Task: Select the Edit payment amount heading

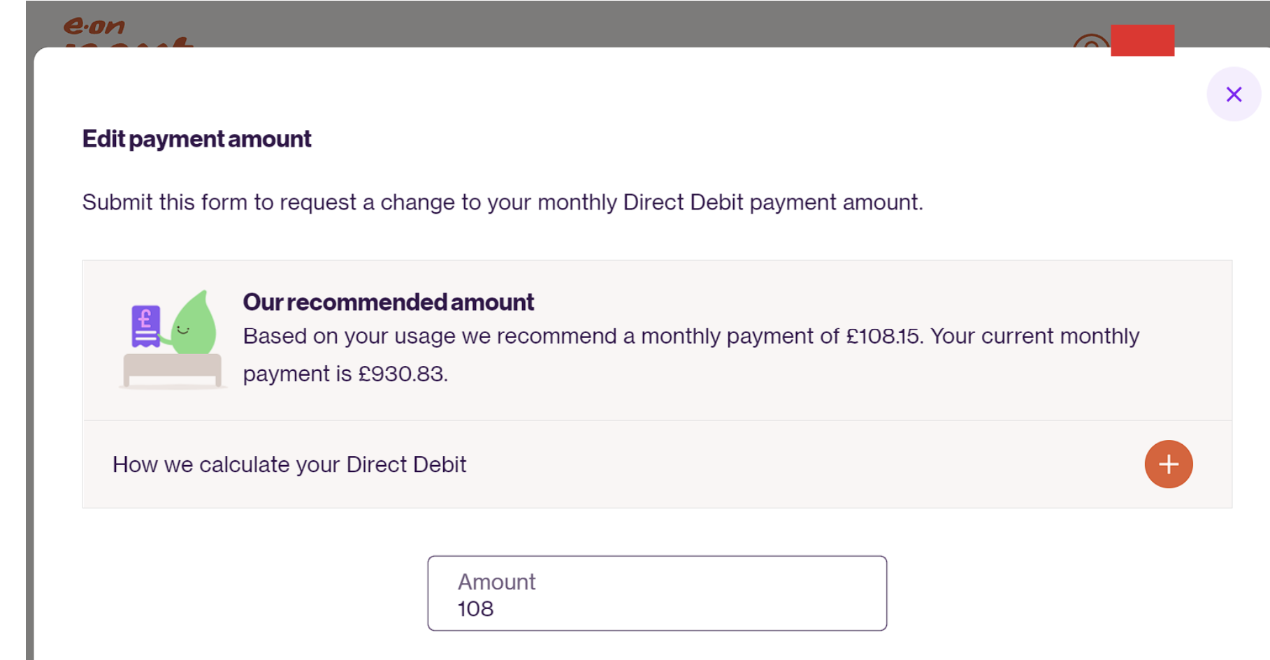Action: coord(196,139)
